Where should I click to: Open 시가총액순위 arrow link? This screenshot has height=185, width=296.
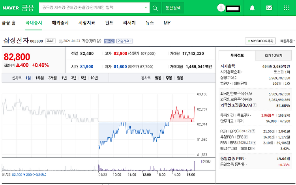click(242, 72)
